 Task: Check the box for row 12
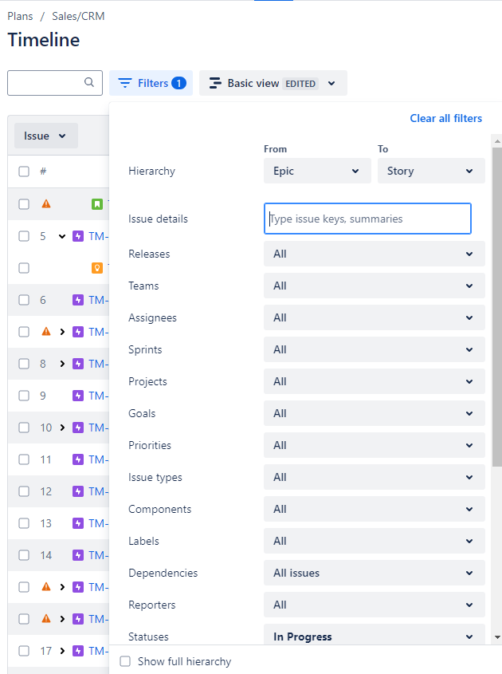24,491
